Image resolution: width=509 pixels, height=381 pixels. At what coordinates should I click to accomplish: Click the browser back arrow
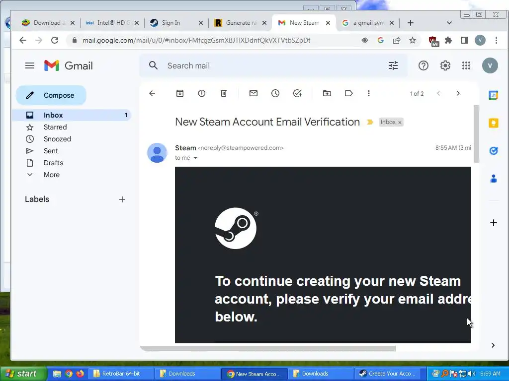coord(23,41)
